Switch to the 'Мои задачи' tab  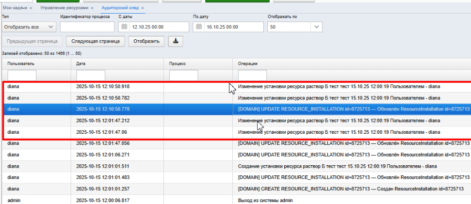(16, 8)
